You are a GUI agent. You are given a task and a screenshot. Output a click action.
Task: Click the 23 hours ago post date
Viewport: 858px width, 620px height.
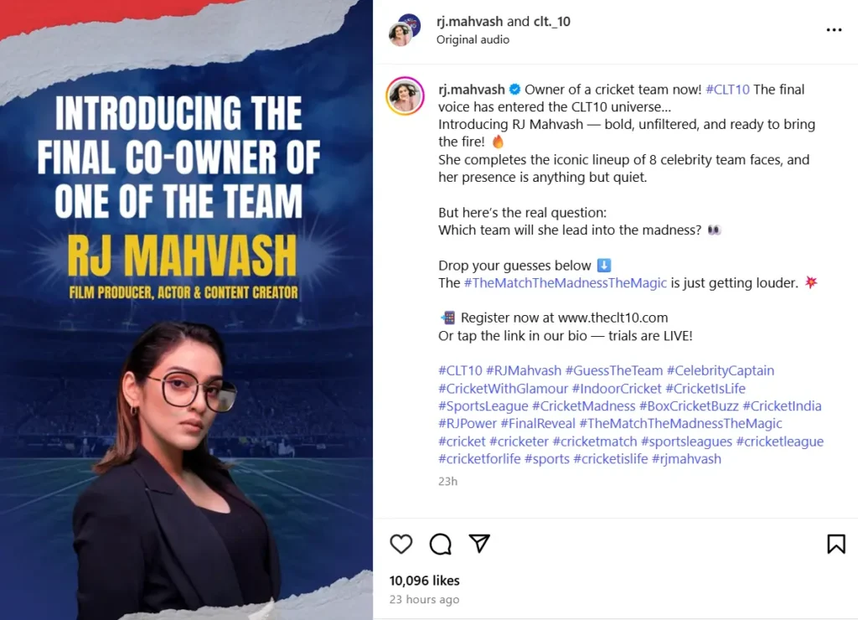424,599
